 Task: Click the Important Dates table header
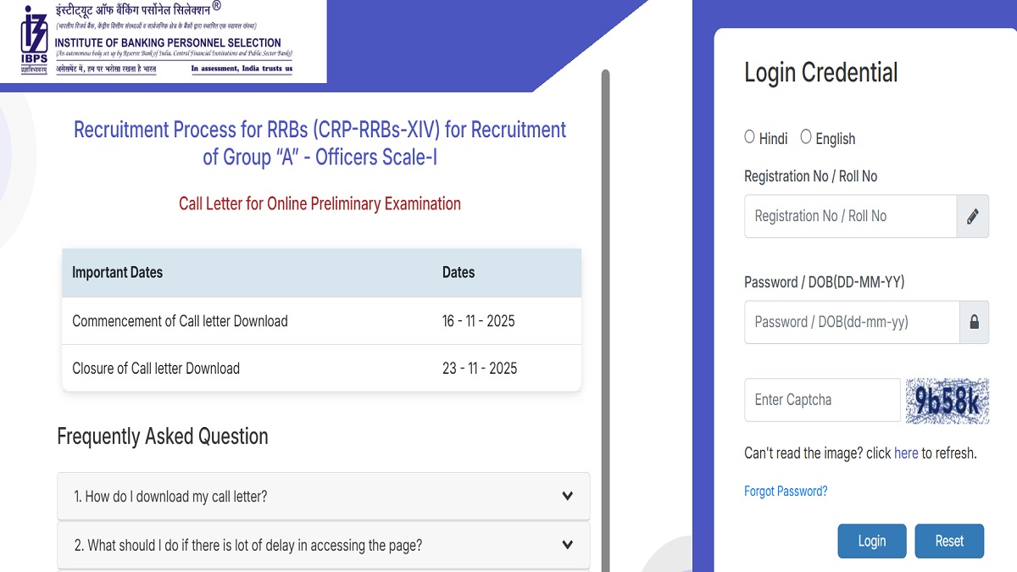115,272
